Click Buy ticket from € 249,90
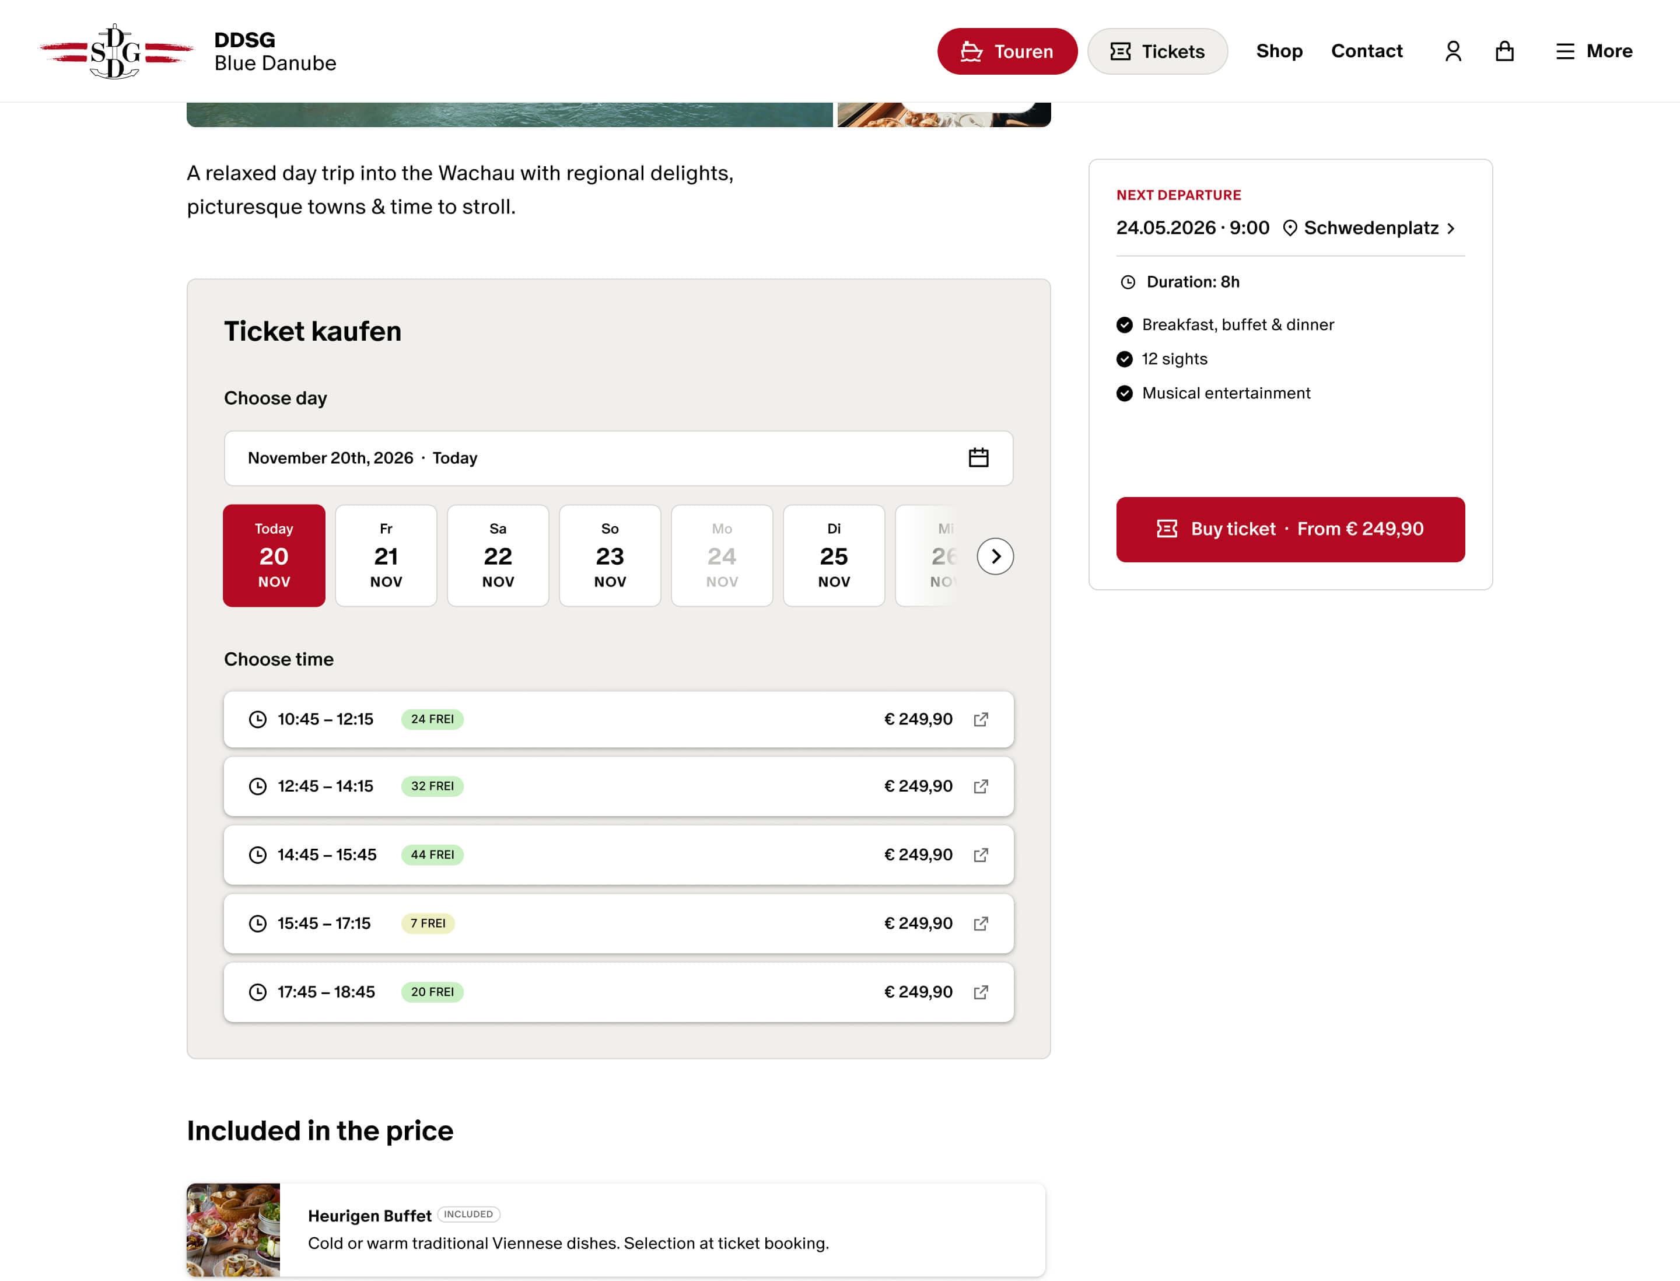 (x=1290, y=529)
